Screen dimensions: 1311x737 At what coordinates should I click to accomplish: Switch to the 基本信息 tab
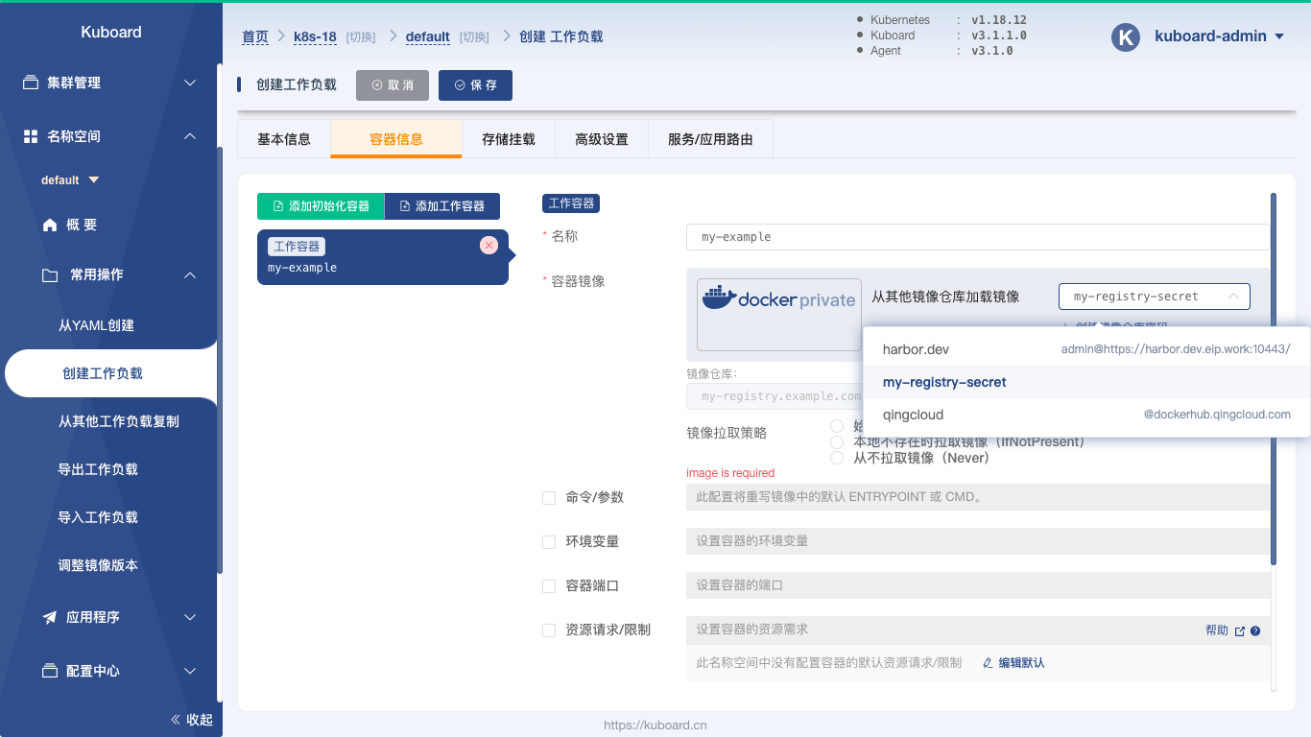[284, 139]
